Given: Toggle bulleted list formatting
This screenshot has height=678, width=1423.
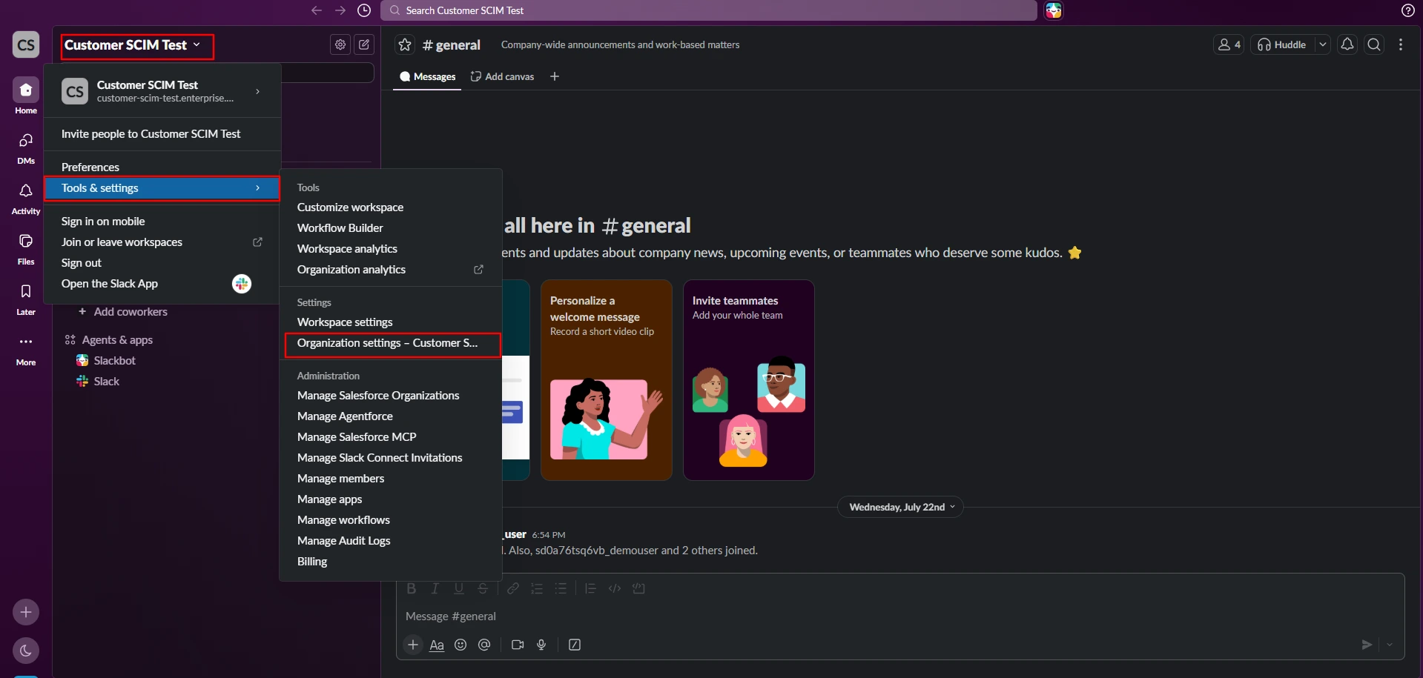Looking at the screenshot, I should point(561,588).
